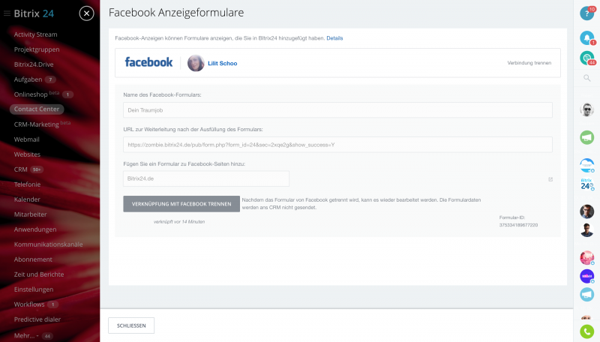Open external link icon beside Bitrix24.de field
The width and height of the screenshot is (600, 342).
tap(550, 179)
